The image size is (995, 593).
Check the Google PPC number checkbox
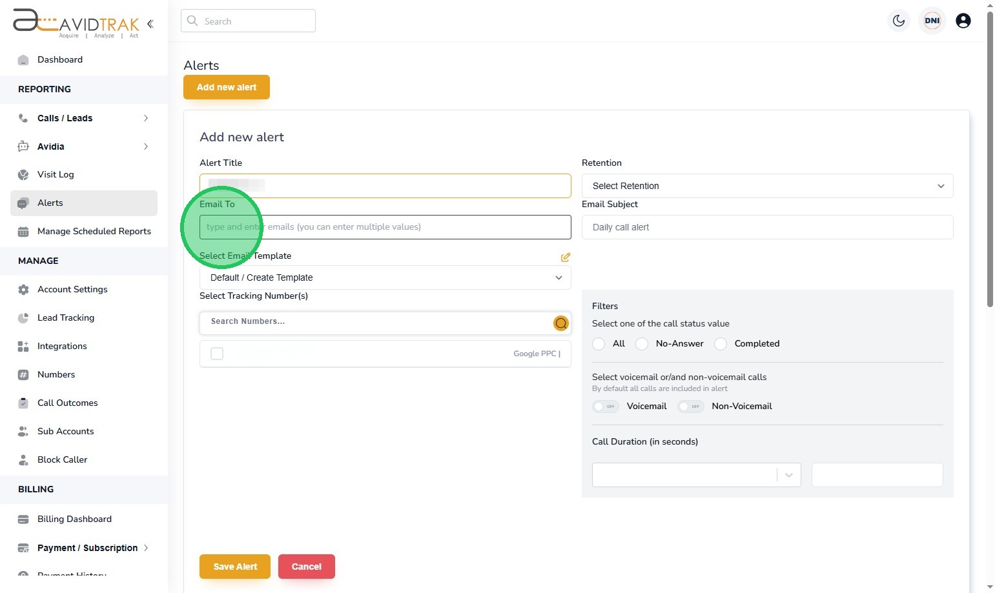pos(217,354)
